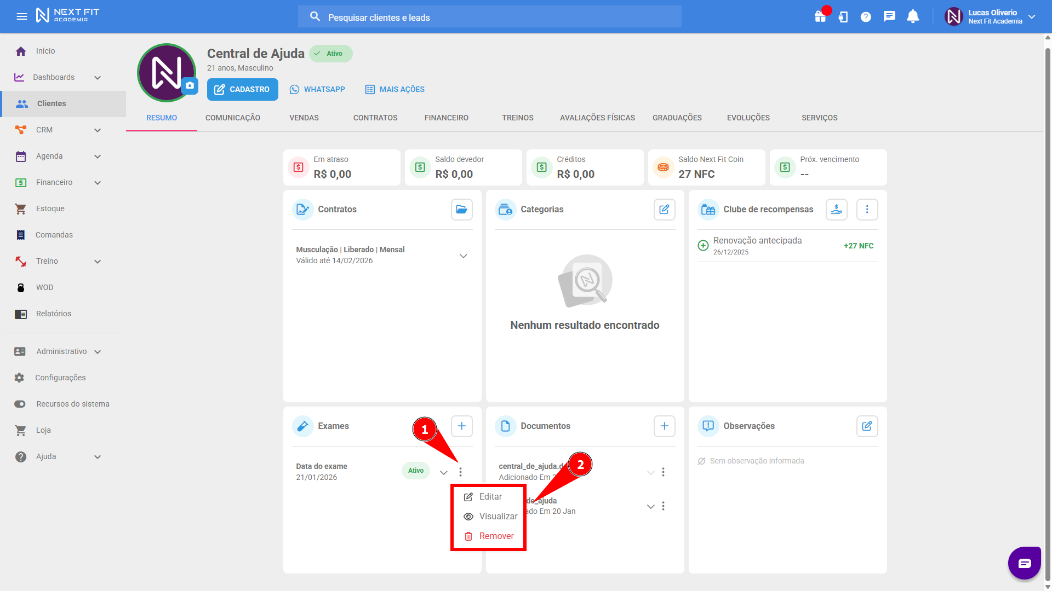Image resolution: width=1052 pixels, height=591 pixels.
Task: Expand the Administrativo sidebar section
Action: click(98, 352)
